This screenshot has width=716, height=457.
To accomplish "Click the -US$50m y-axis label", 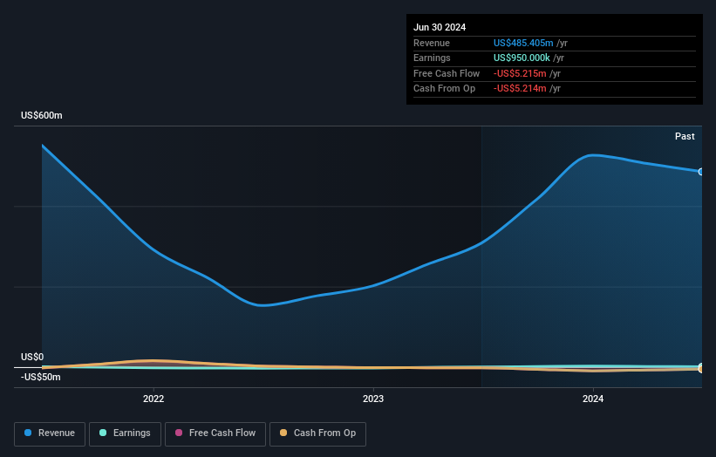I will [40, 377].
